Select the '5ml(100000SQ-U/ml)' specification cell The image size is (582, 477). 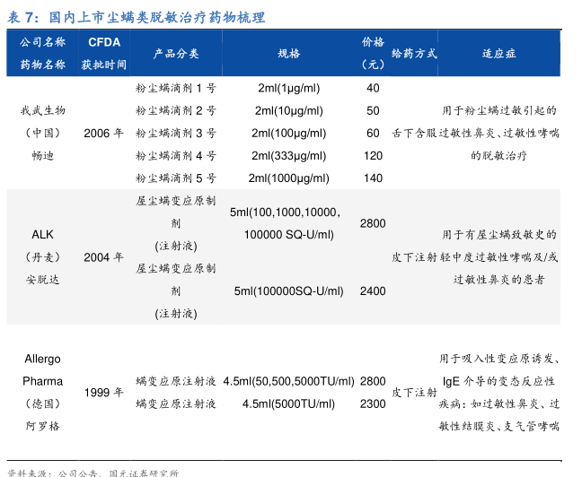(288, 291)
